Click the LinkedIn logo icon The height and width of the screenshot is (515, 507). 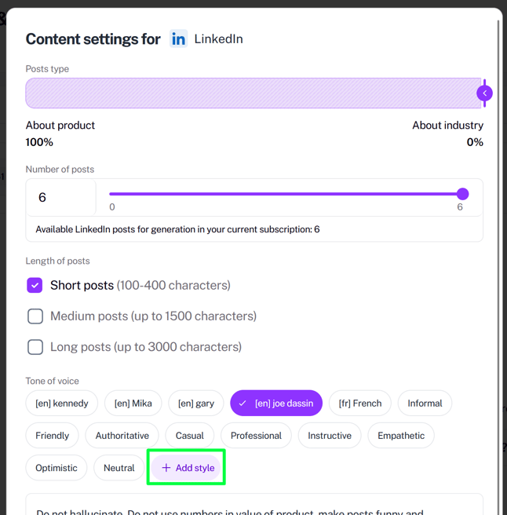pyautogui.click(x=178, y=38)
